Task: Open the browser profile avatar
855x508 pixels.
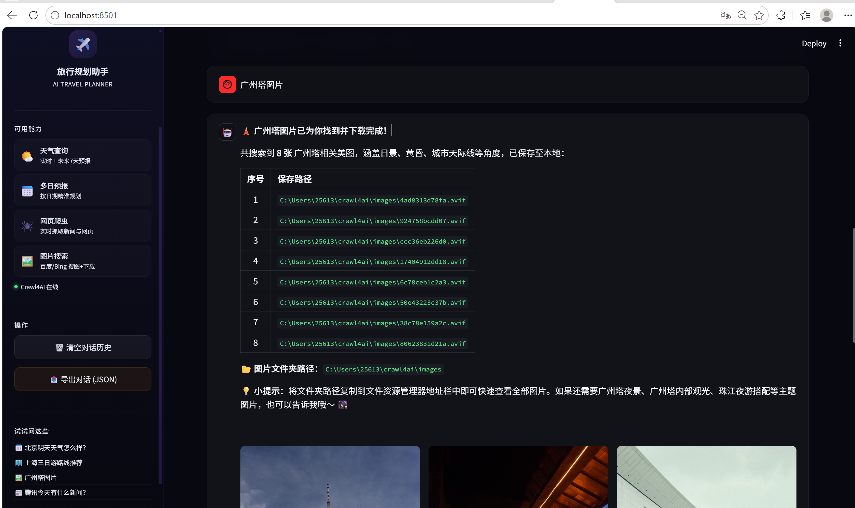Action: (x=827, y=15)
